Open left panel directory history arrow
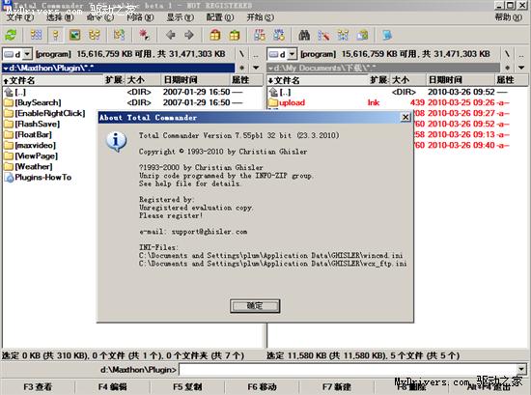This screenshot has width=531, height=395. tap(257, 68)
